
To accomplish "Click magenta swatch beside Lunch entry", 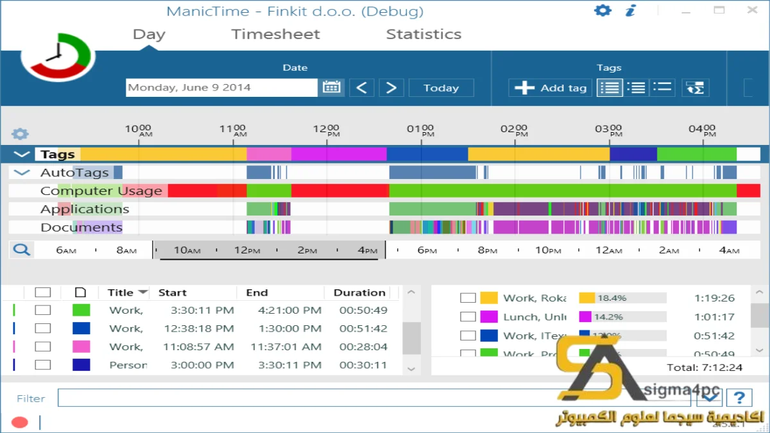I will point(489,317).
